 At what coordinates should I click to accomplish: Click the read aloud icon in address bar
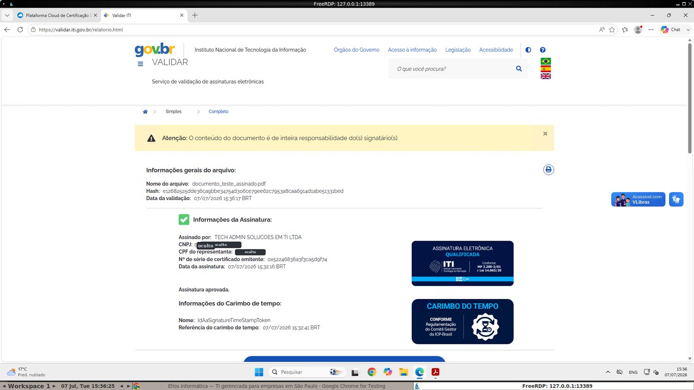(x=601, y=30)
